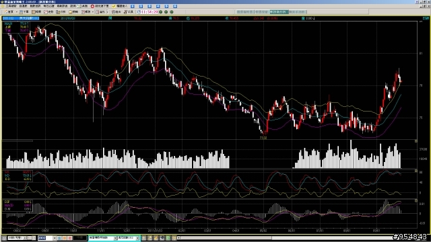
Task: Open the 策略 toolbar button with folder icon
Action: 73,12
